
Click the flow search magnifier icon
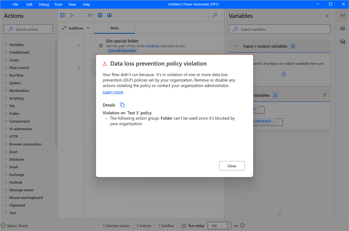(x=215, y=15)
